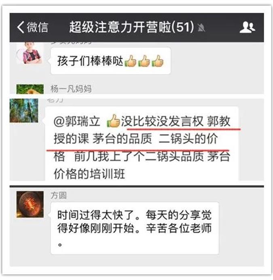The height and width of the screenshot is (280, 273).
Task: Tap the sender name 杨一凡妈妈
Action: click(71, 89)
